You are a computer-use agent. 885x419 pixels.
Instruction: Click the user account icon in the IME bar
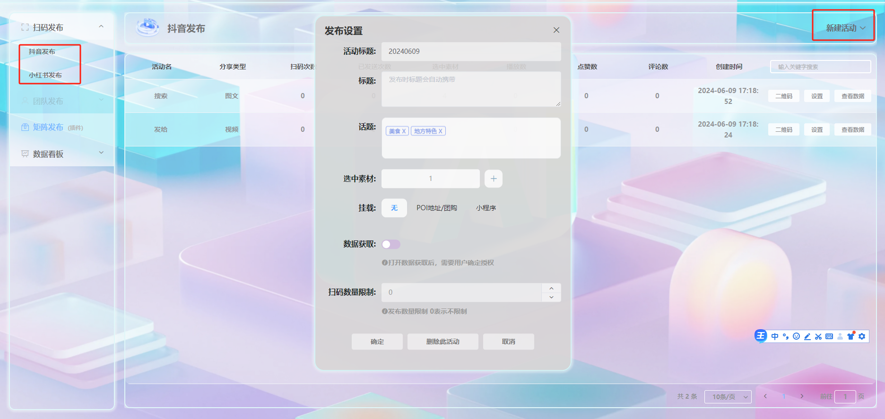coord(840,336)
